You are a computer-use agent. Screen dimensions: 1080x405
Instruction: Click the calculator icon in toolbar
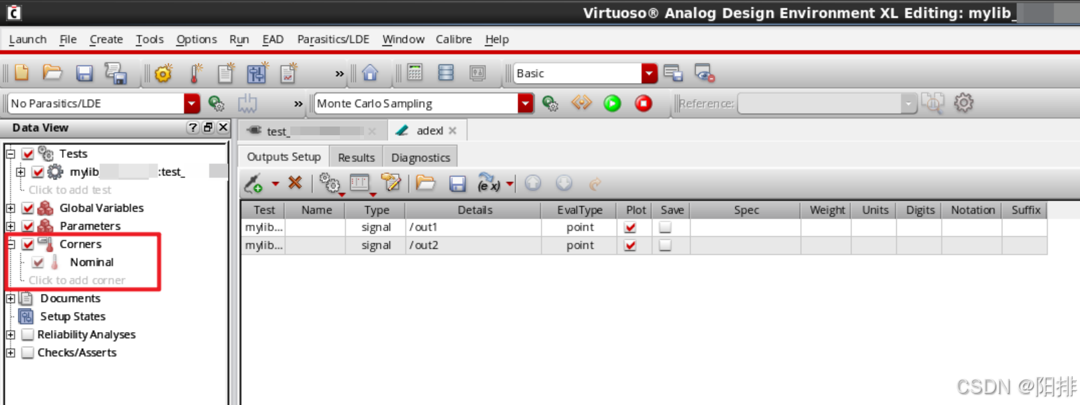pos(415,72)
